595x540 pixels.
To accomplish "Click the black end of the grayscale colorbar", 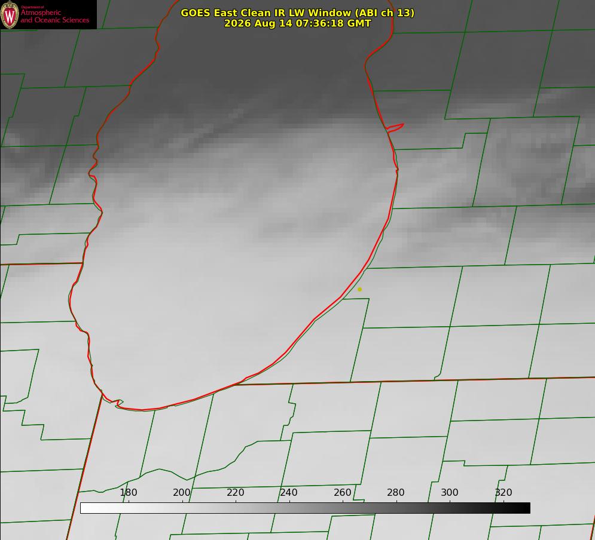I will [523, 508].
